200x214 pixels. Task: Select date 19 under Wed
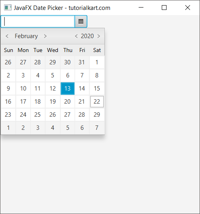(53, 102)
